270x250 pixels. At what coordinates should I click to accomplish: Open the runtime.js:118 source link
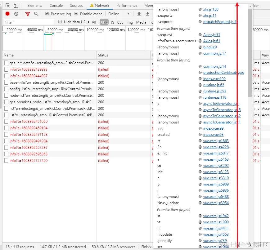(215, 97)
